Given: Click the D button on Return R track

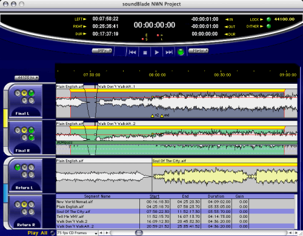Looking at the screenshot, I should [32, 212].
